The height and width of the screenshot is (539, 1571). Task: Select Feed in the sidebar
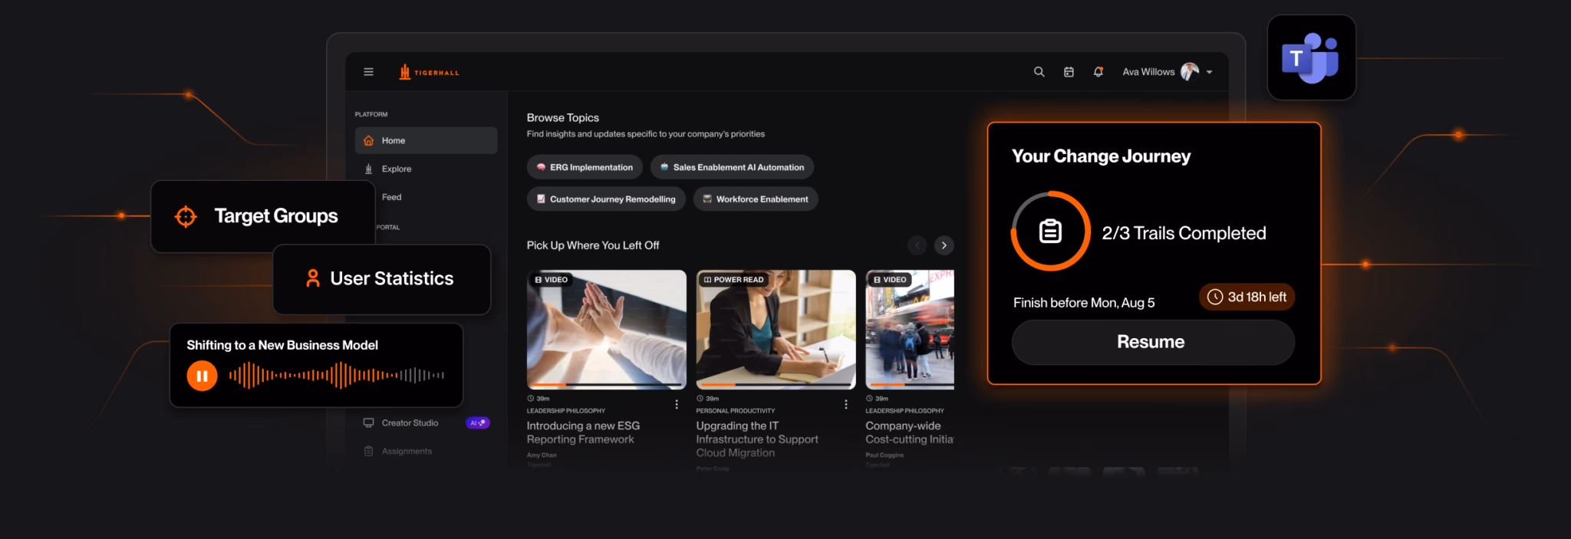392,197
